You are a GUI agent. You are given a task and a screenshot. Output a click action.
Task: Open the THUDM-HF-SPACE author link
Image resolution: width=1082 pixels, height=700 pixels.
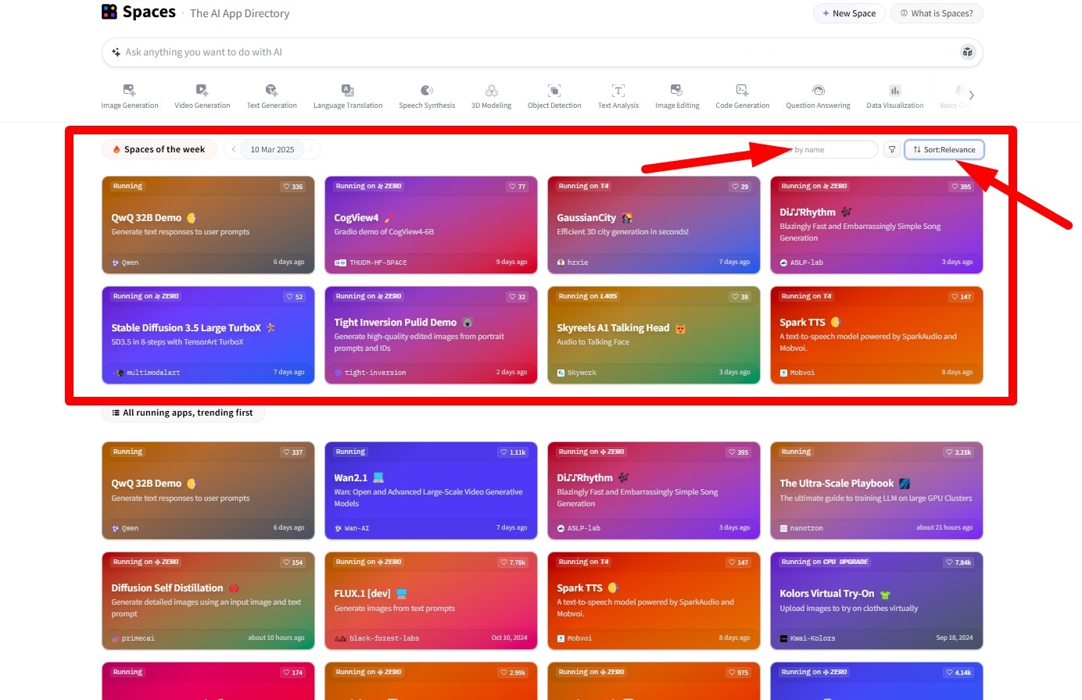point(371,262)
